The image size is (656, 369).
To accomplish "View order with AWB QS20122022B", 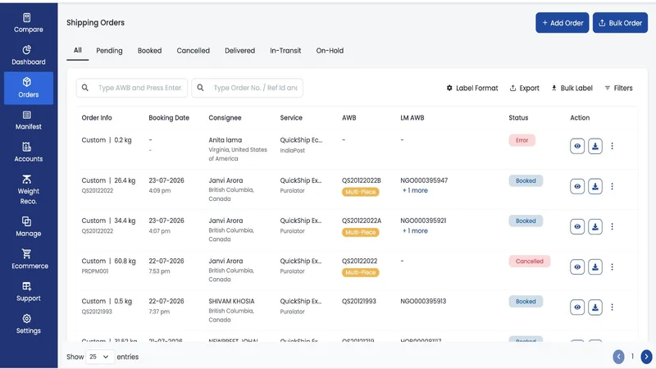I will click(x=577, y=186).
